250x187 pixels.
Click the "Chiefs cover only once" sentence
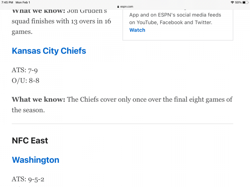click(117, 99)
